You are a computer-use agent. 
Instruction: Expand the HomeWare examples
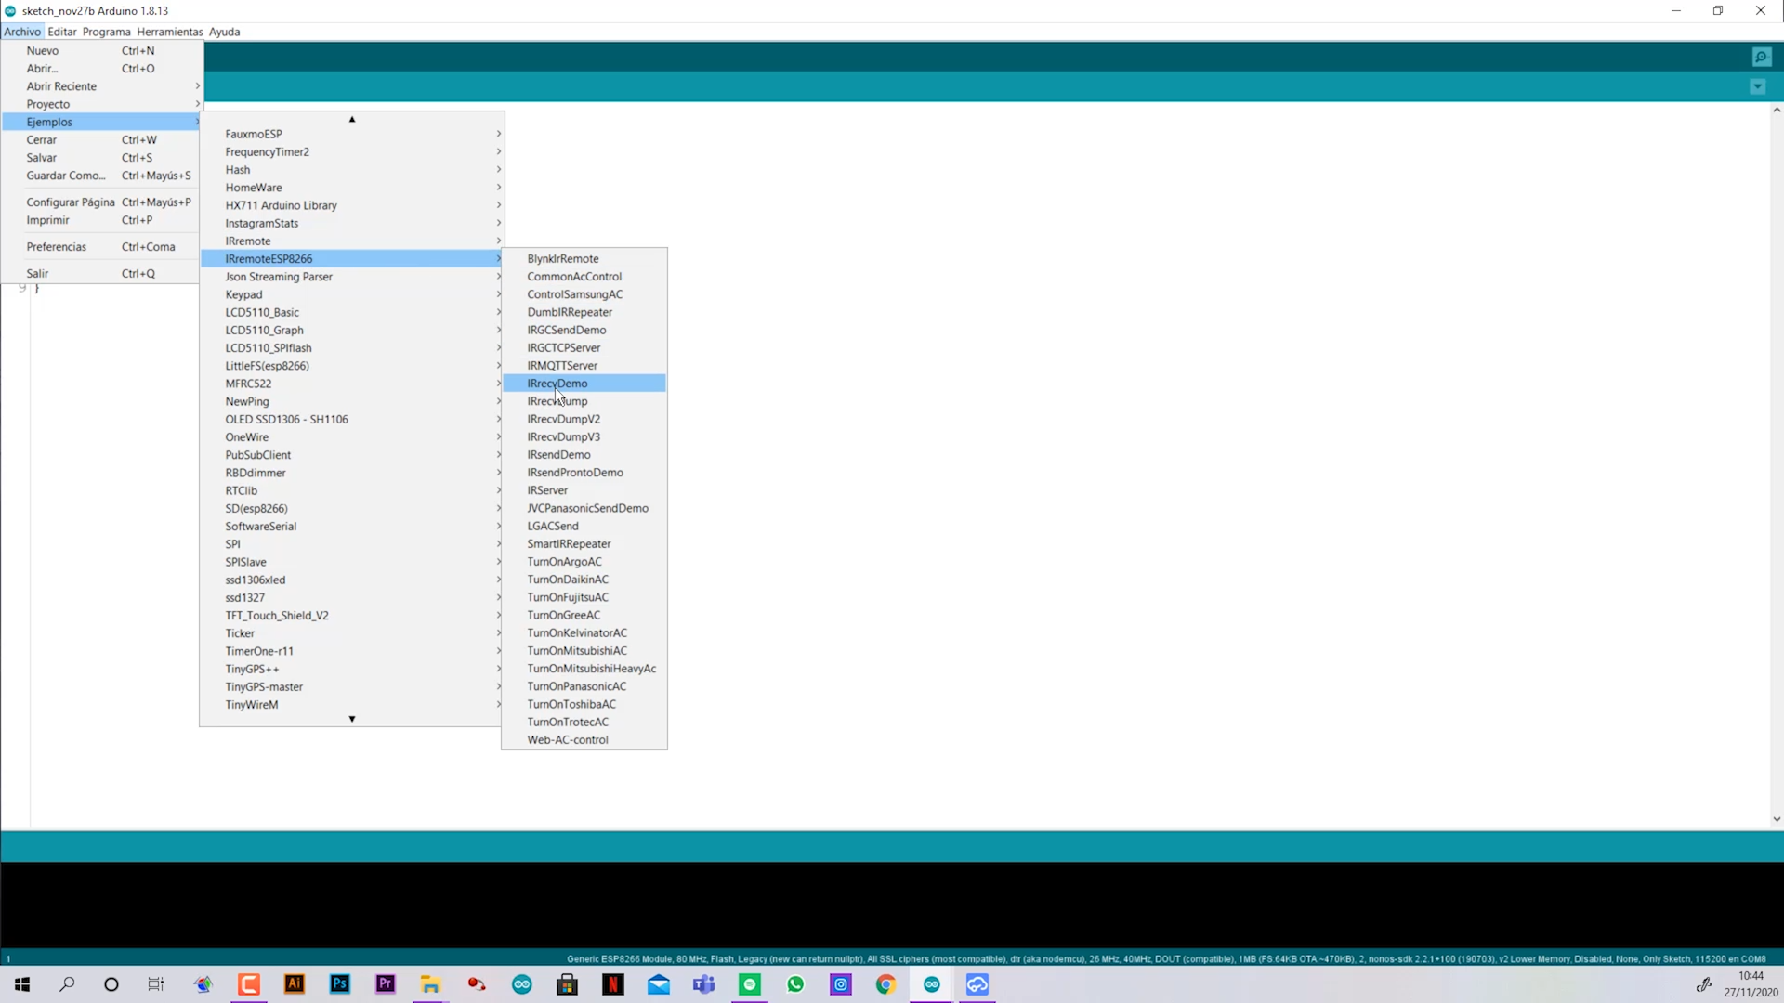[x=352, y=188]
